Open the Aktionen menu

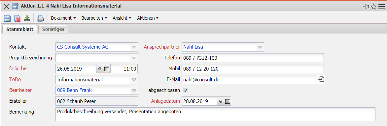148,18
